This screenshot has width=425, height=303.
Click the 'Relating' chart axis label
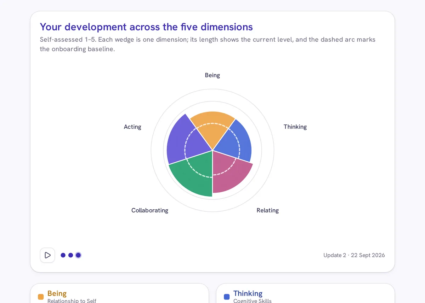[x=268, y=210]
